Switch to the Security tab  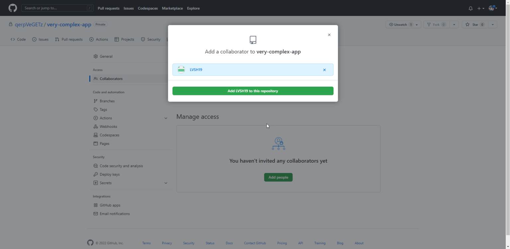(x=151, y=40)
